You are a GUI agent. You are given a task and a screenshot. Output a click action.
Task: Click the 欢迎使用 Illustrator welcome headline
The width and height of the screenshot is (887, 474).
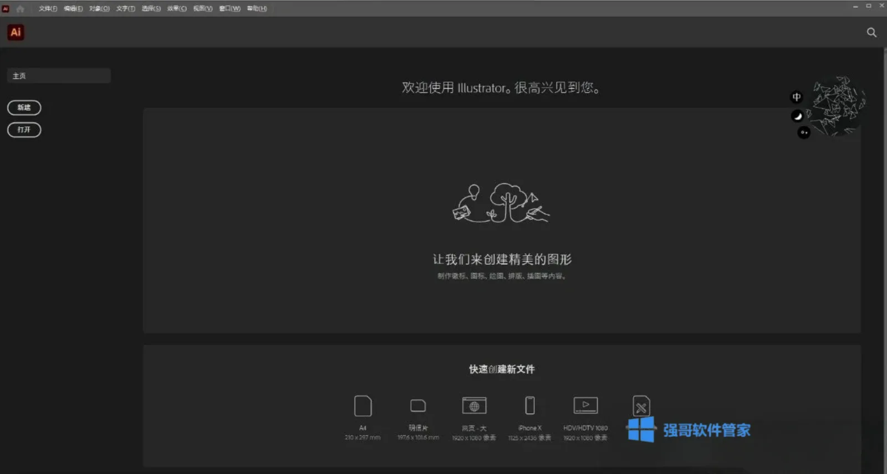[501, 87]
